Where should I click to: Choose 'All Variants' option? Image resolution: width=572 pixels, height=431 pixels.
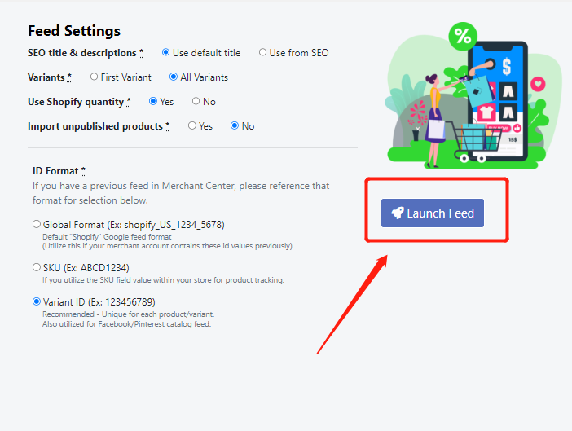tap(174, 77)
